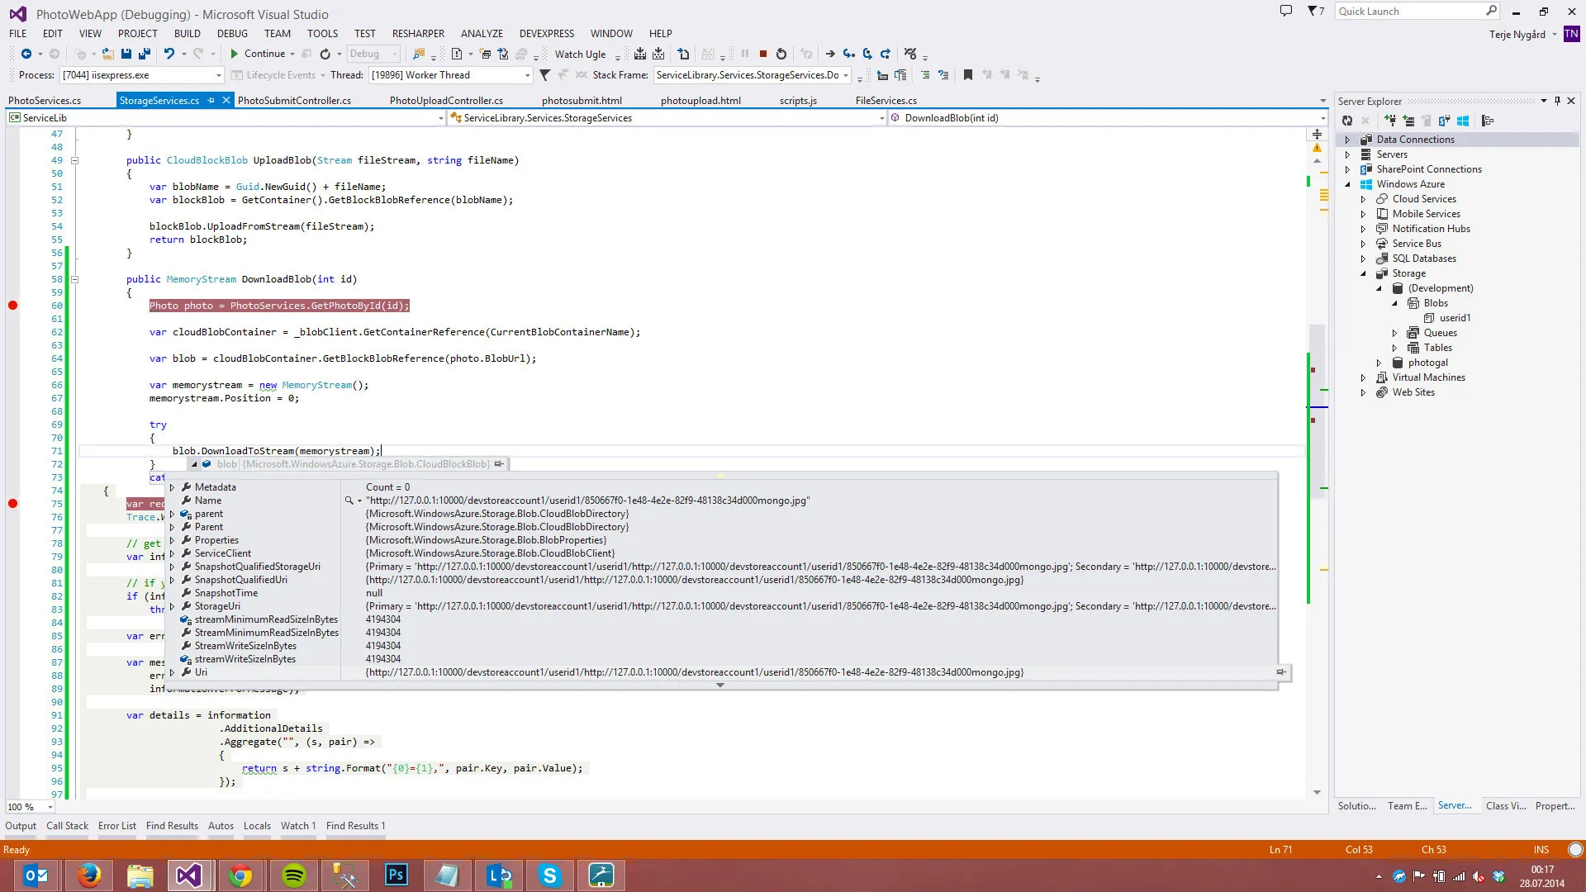Viewport: 1586px width, 892px height.
Task: Expand the Metadata property in datatip
Action: pos(172,487)
